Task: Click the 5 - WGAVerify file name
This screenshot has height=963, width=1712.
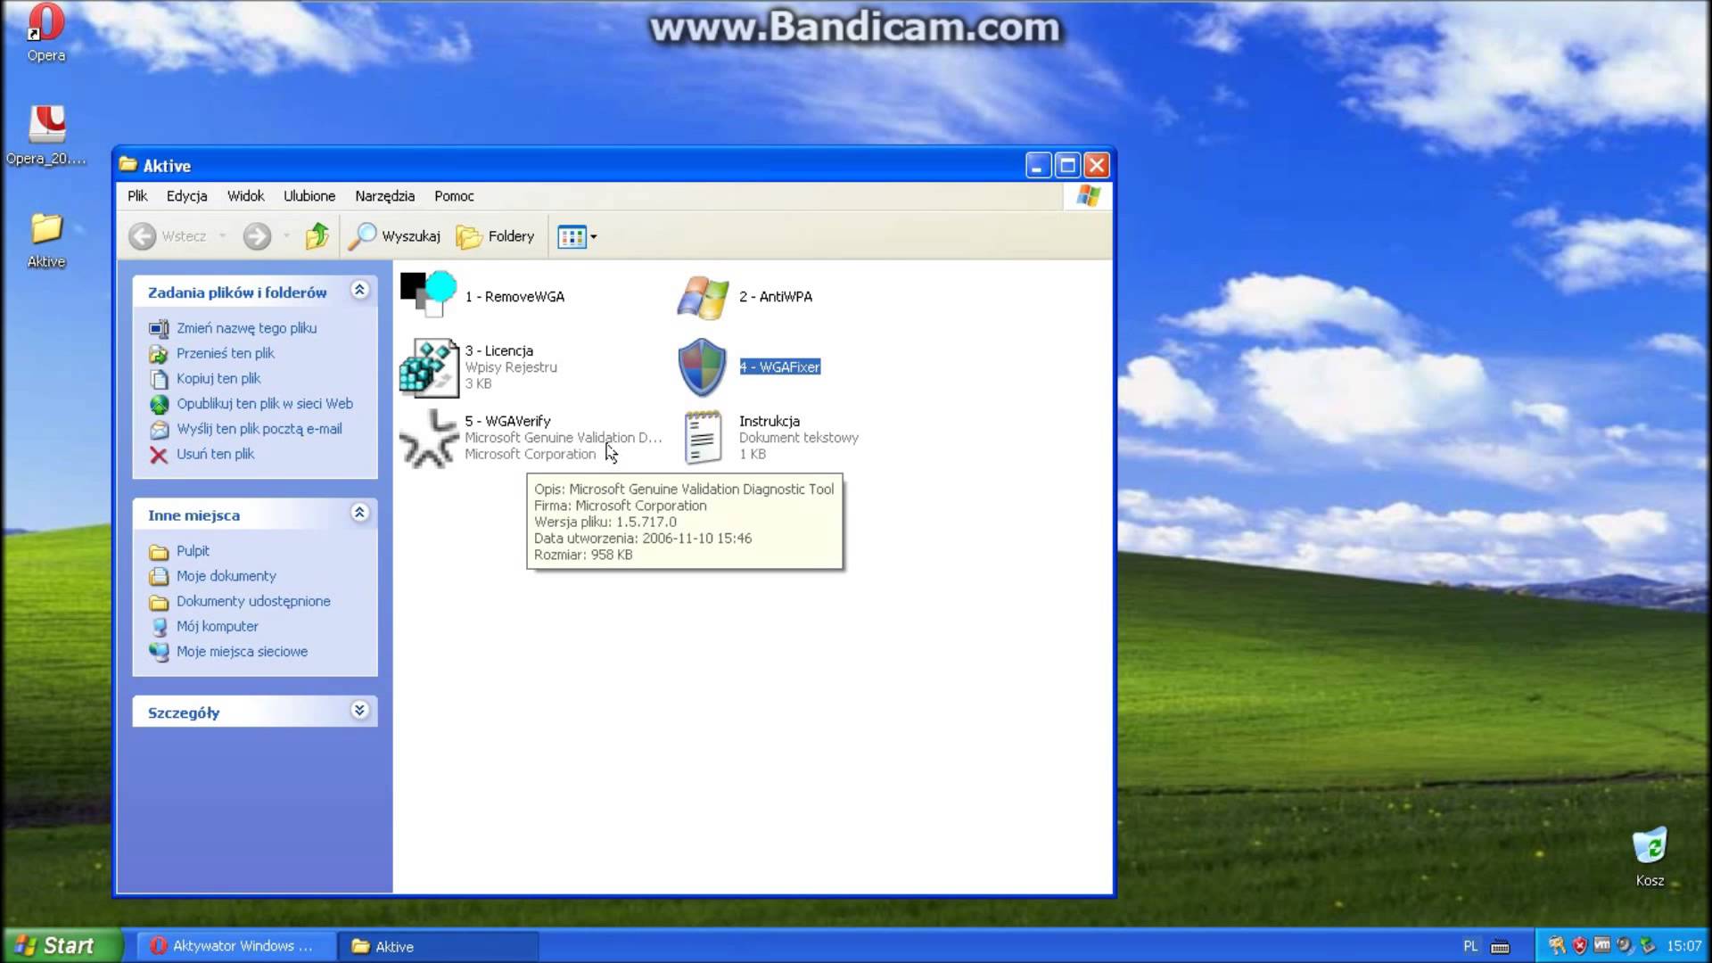Action: 507,421
